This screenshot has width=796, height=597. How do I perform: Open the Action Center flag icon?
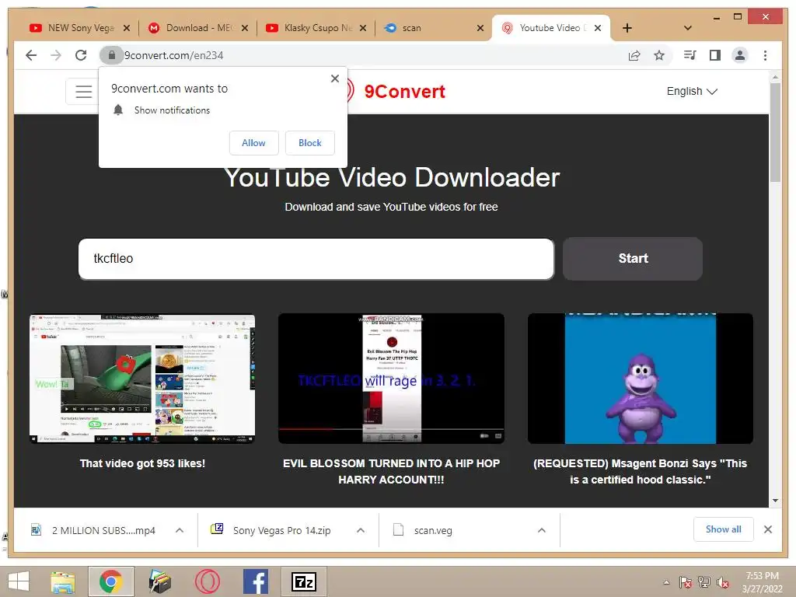[x=686, y=582]
